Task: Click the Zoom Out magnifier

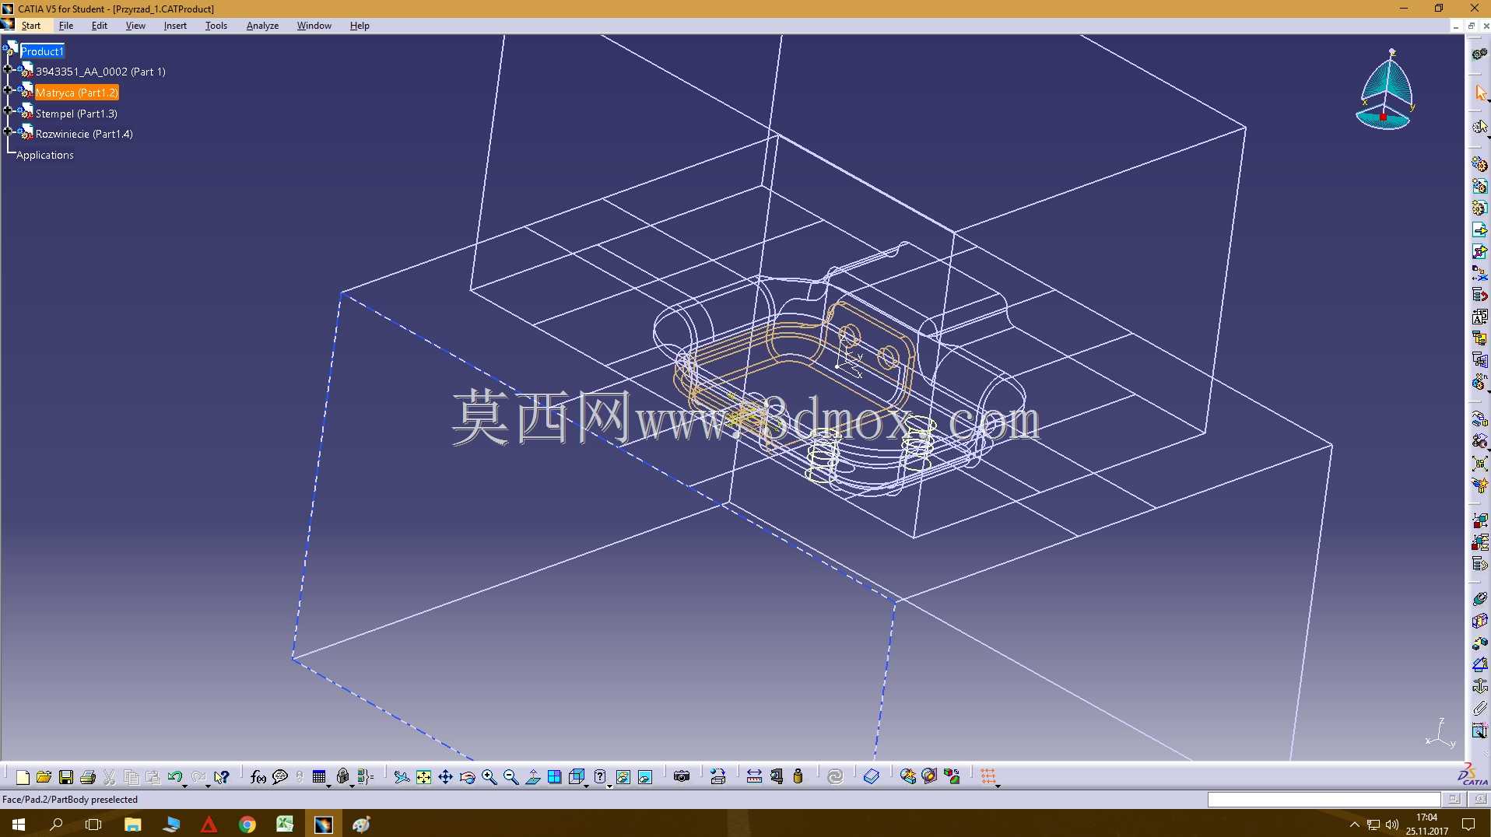Action: pos(510,776)
